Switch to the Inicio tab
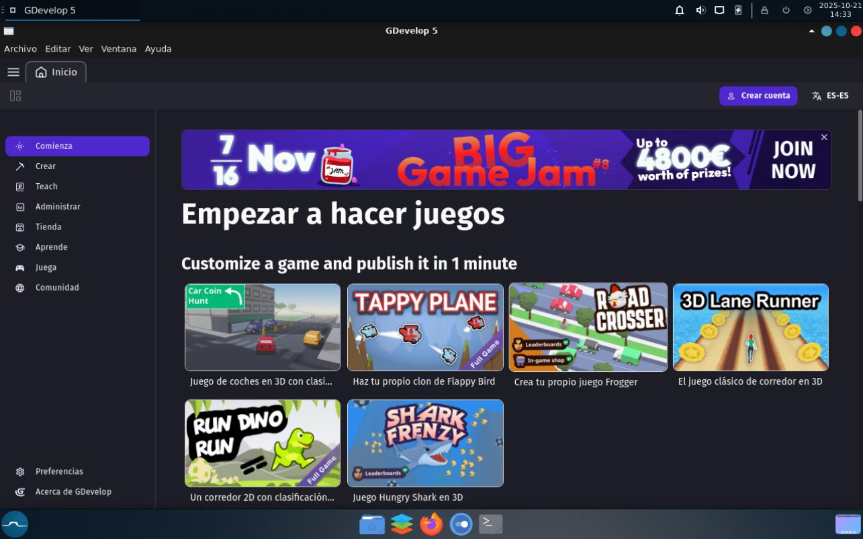Image resolution: width=863 pixels, height=539 pixels. tap(56, 72)
